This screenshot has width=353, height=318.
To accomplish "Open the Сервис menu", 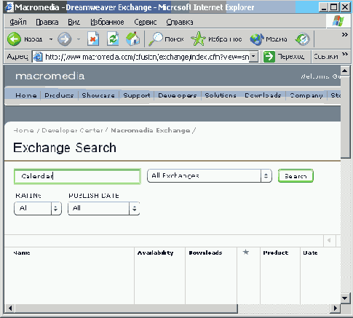I will [146, 22].
